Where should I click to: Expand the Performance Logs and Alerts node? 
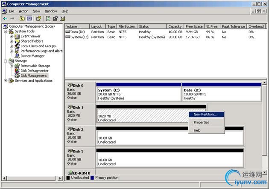[12, 51]
